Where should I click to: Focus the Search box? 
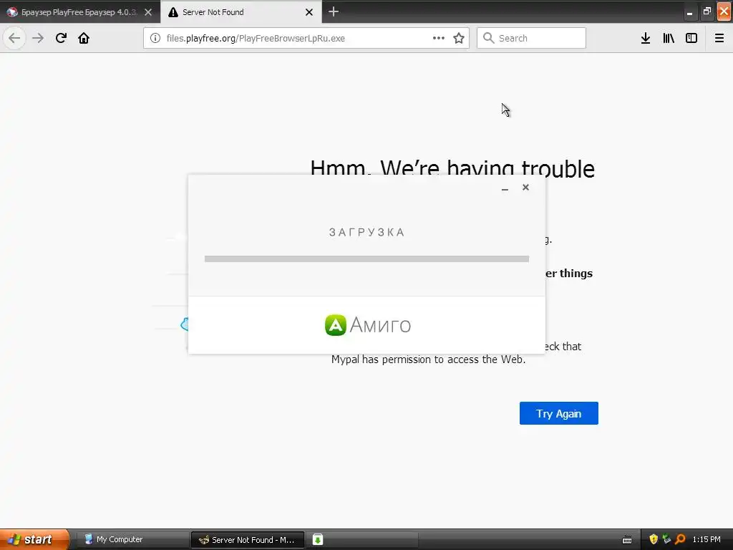coord(531,38)
